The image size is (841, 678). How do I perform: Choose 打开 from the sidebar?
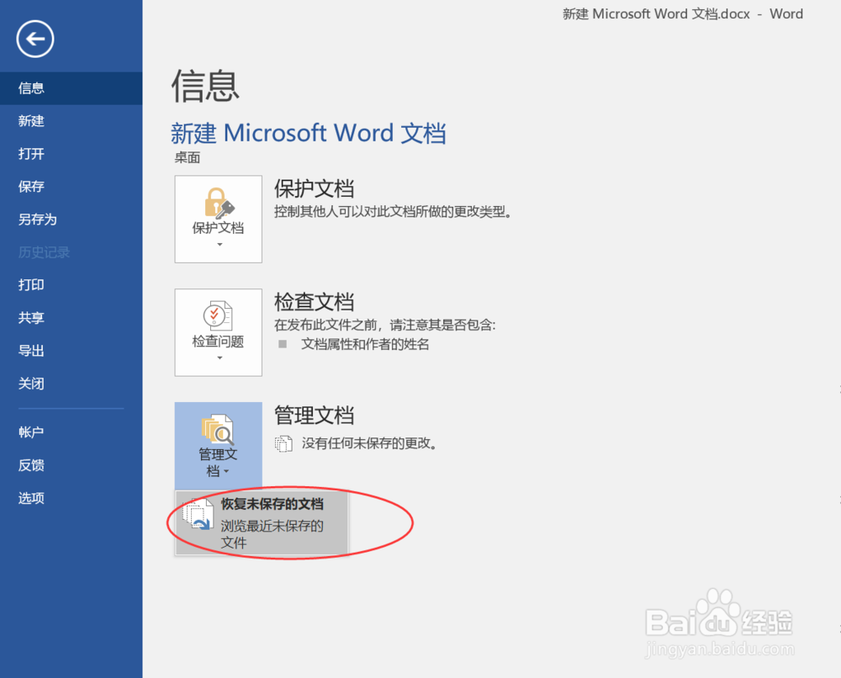click(71, 154)
